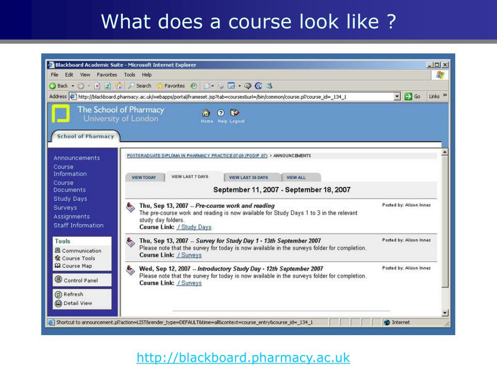Open the Favorites star toolbar button
The height and width of the screenshot is (373, 497).
pos(171,85)
